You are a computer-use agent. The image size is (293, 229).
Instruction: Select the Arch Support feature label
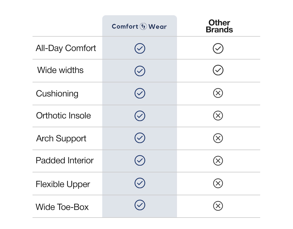pyautogui.click(x=61, y=138)
